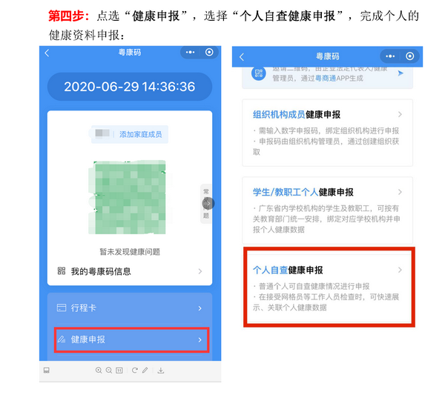Open 我的粤康码信息 row
Image resolution: width=445 pixels, height=395 pixels.
click(130, 271)
